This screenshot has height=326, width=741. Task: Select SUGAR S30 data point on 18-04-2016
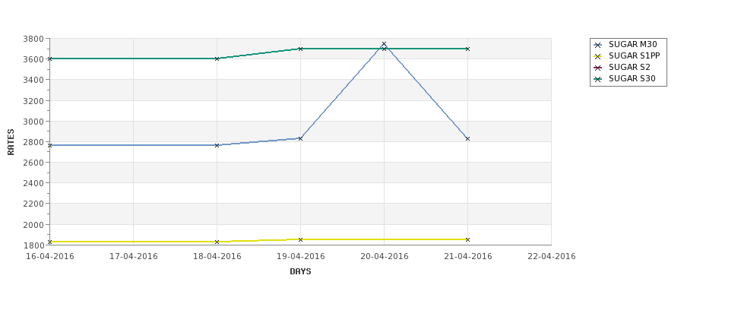[x=217, y=59]
